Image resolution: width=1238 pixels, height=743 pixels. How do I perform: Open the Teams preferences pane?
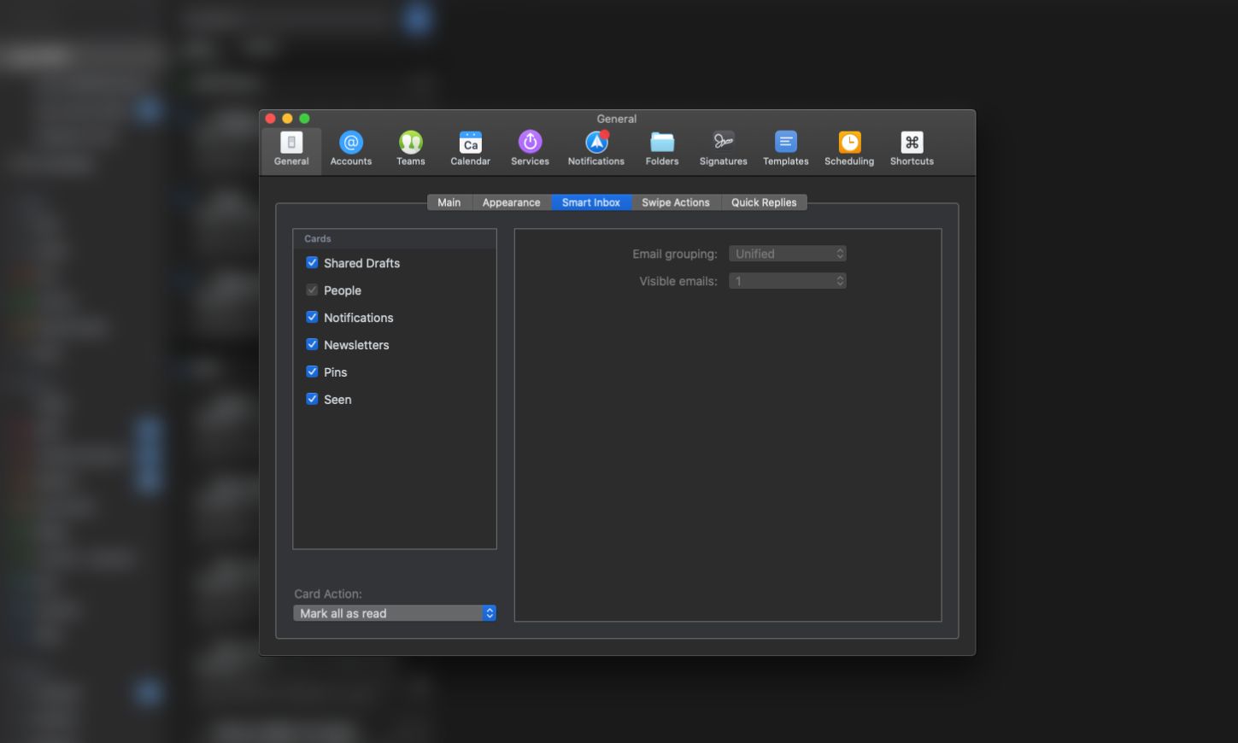tap(410, 148)
